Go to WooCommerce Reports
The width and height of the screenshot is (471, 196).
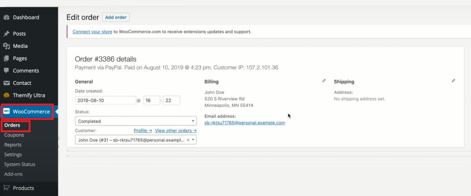point(13,145)
